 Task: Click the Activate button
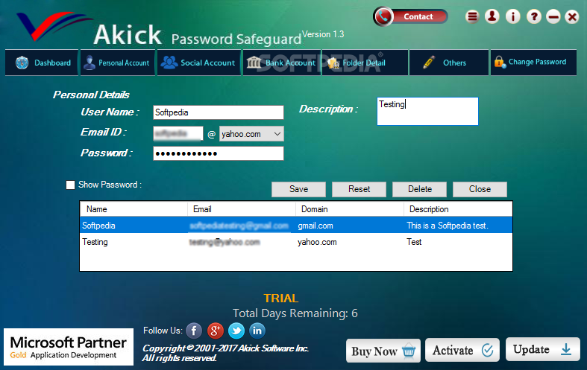tap(462, 350)
